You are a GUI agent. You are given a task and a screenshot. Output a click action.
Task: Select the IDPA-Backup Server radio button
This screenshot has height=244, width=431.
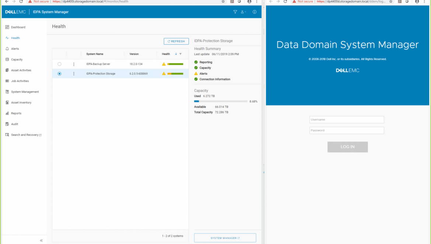59,64
